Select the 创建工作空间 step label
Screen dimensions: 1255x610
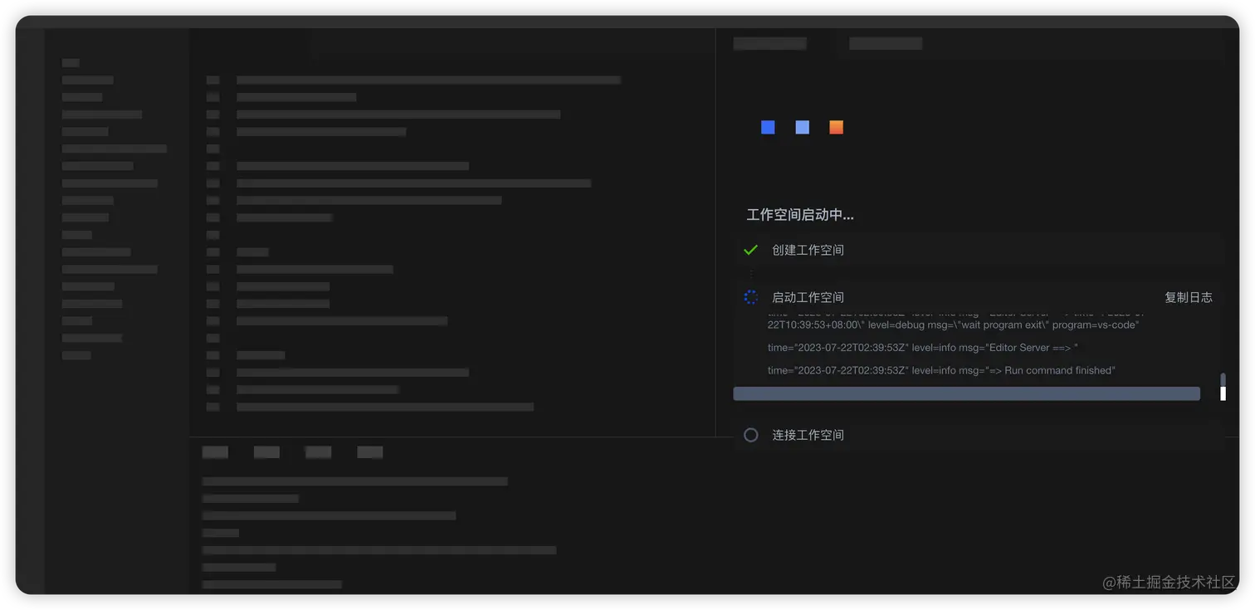808,250
